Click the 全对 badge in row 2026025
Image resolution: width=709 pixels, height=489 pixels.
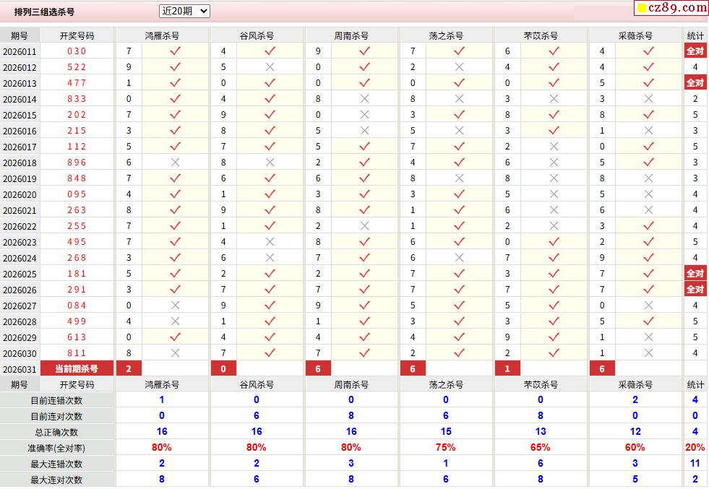695,274
